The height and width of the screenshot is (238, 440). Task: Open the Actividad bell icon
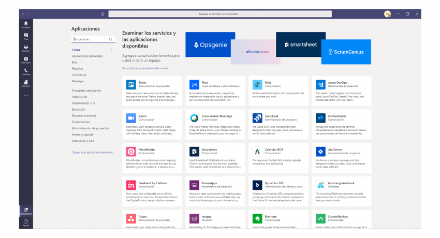pyautogui.click(x=26, y=25)
